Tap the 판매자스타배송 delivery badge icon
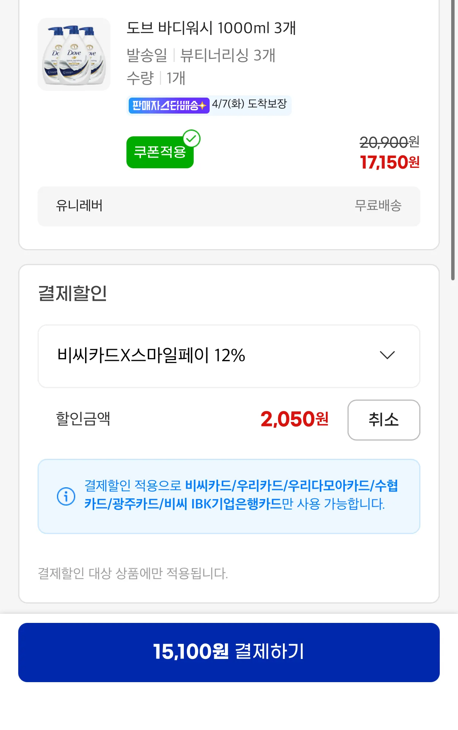458x730 pixels. point(169,105)
